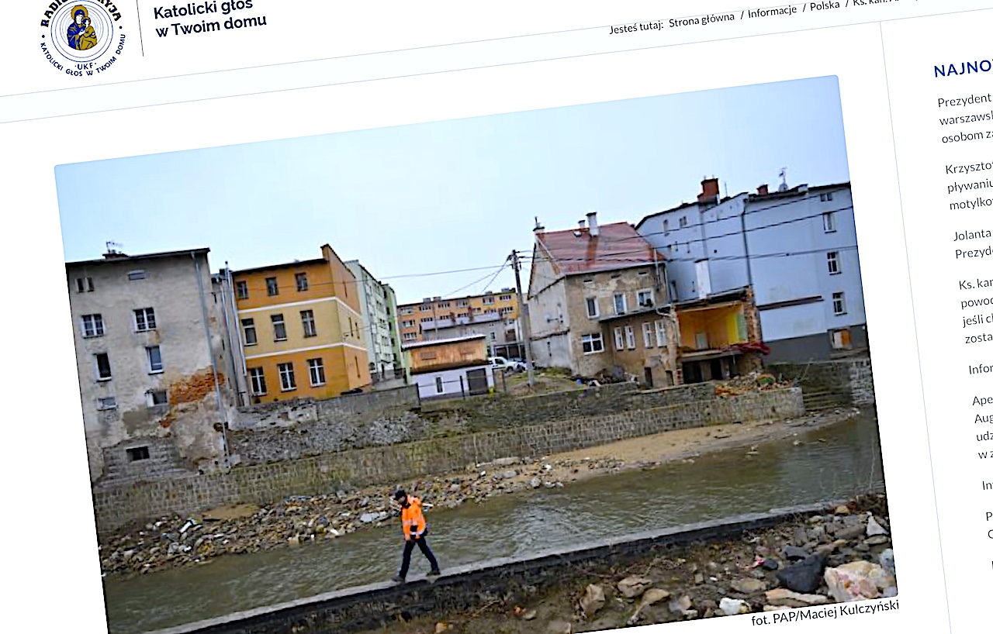Click the Radio Maryja circular logo
Image resolution: width=993 pixels, height=634 pixels.
pyautogui.click(x=81, y=32)
